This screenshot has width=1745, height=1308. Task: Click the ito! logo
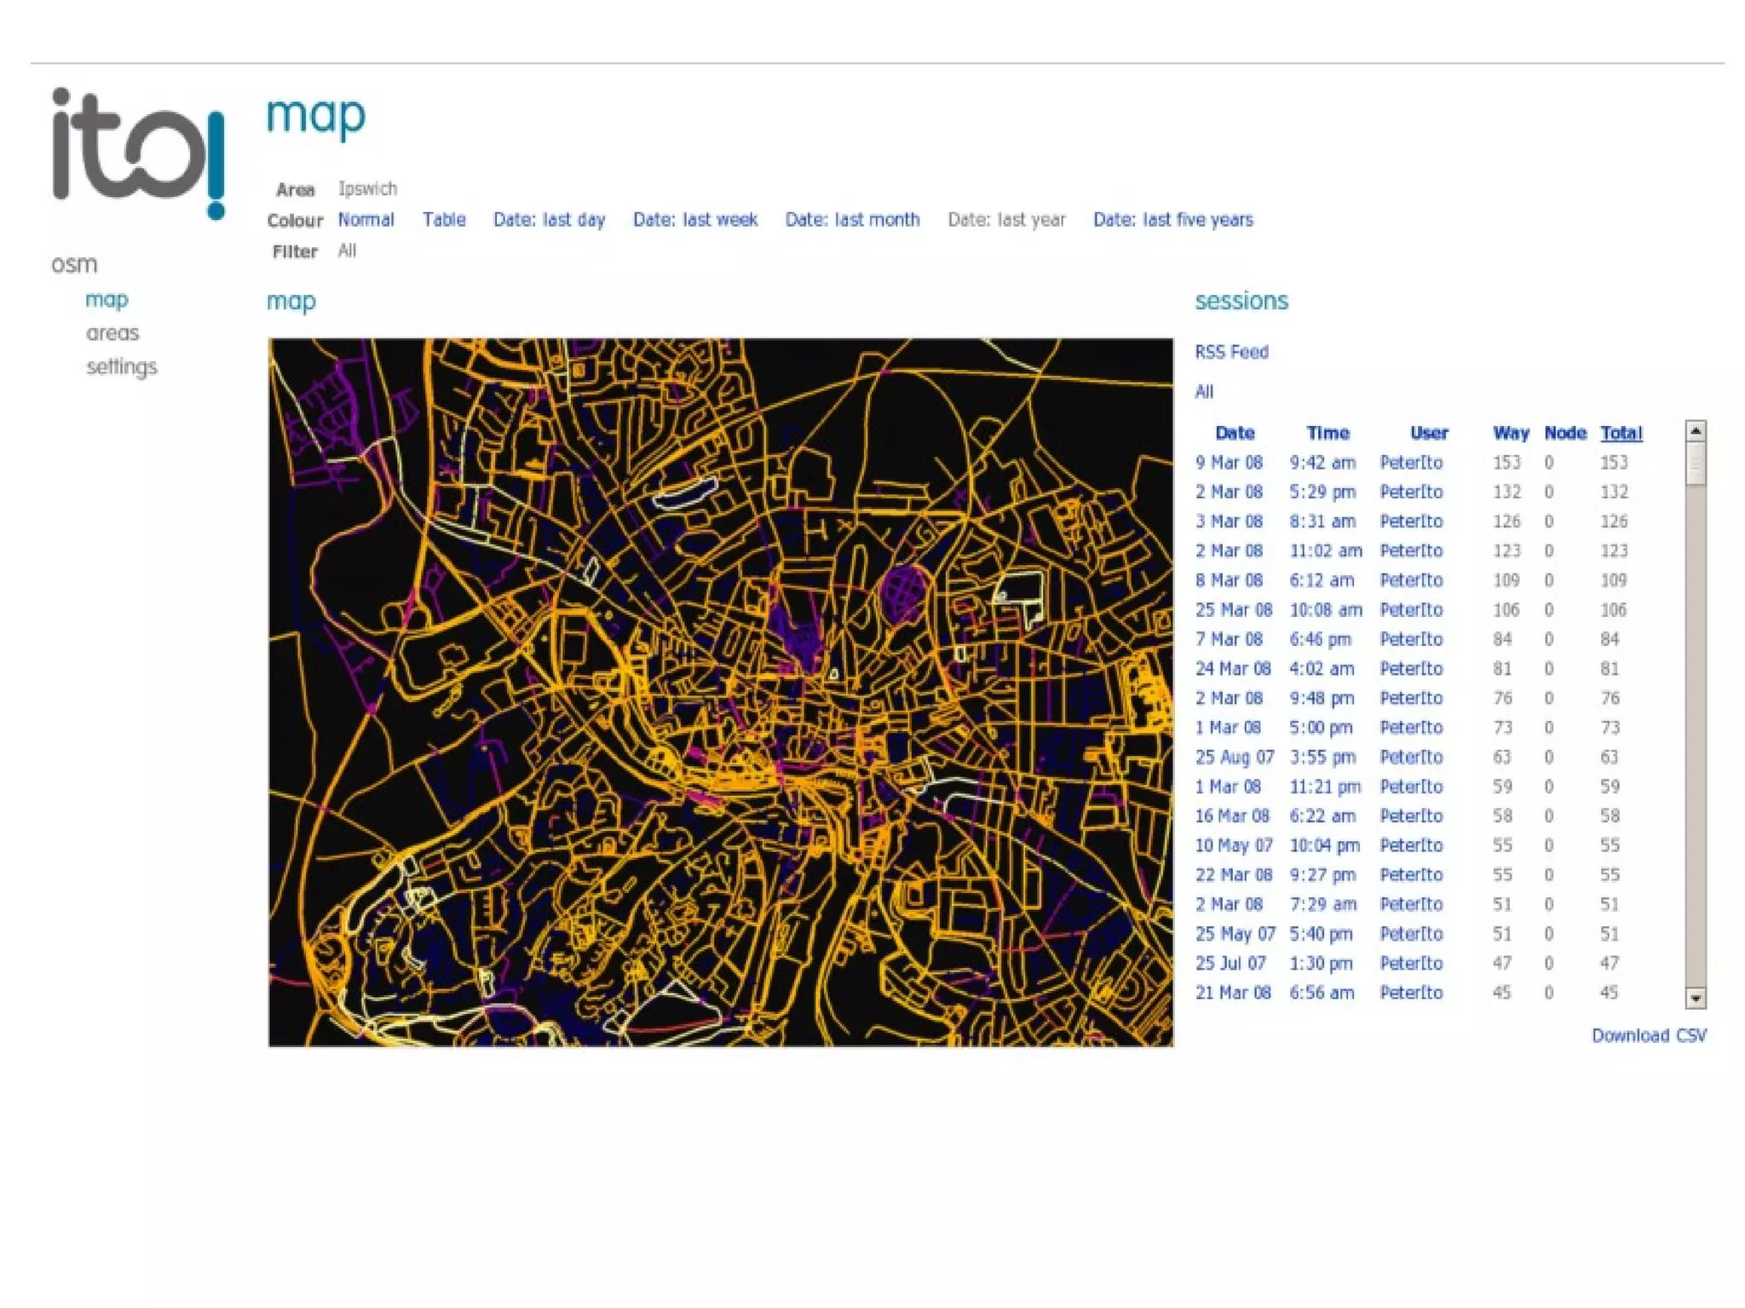click(138, 153)
